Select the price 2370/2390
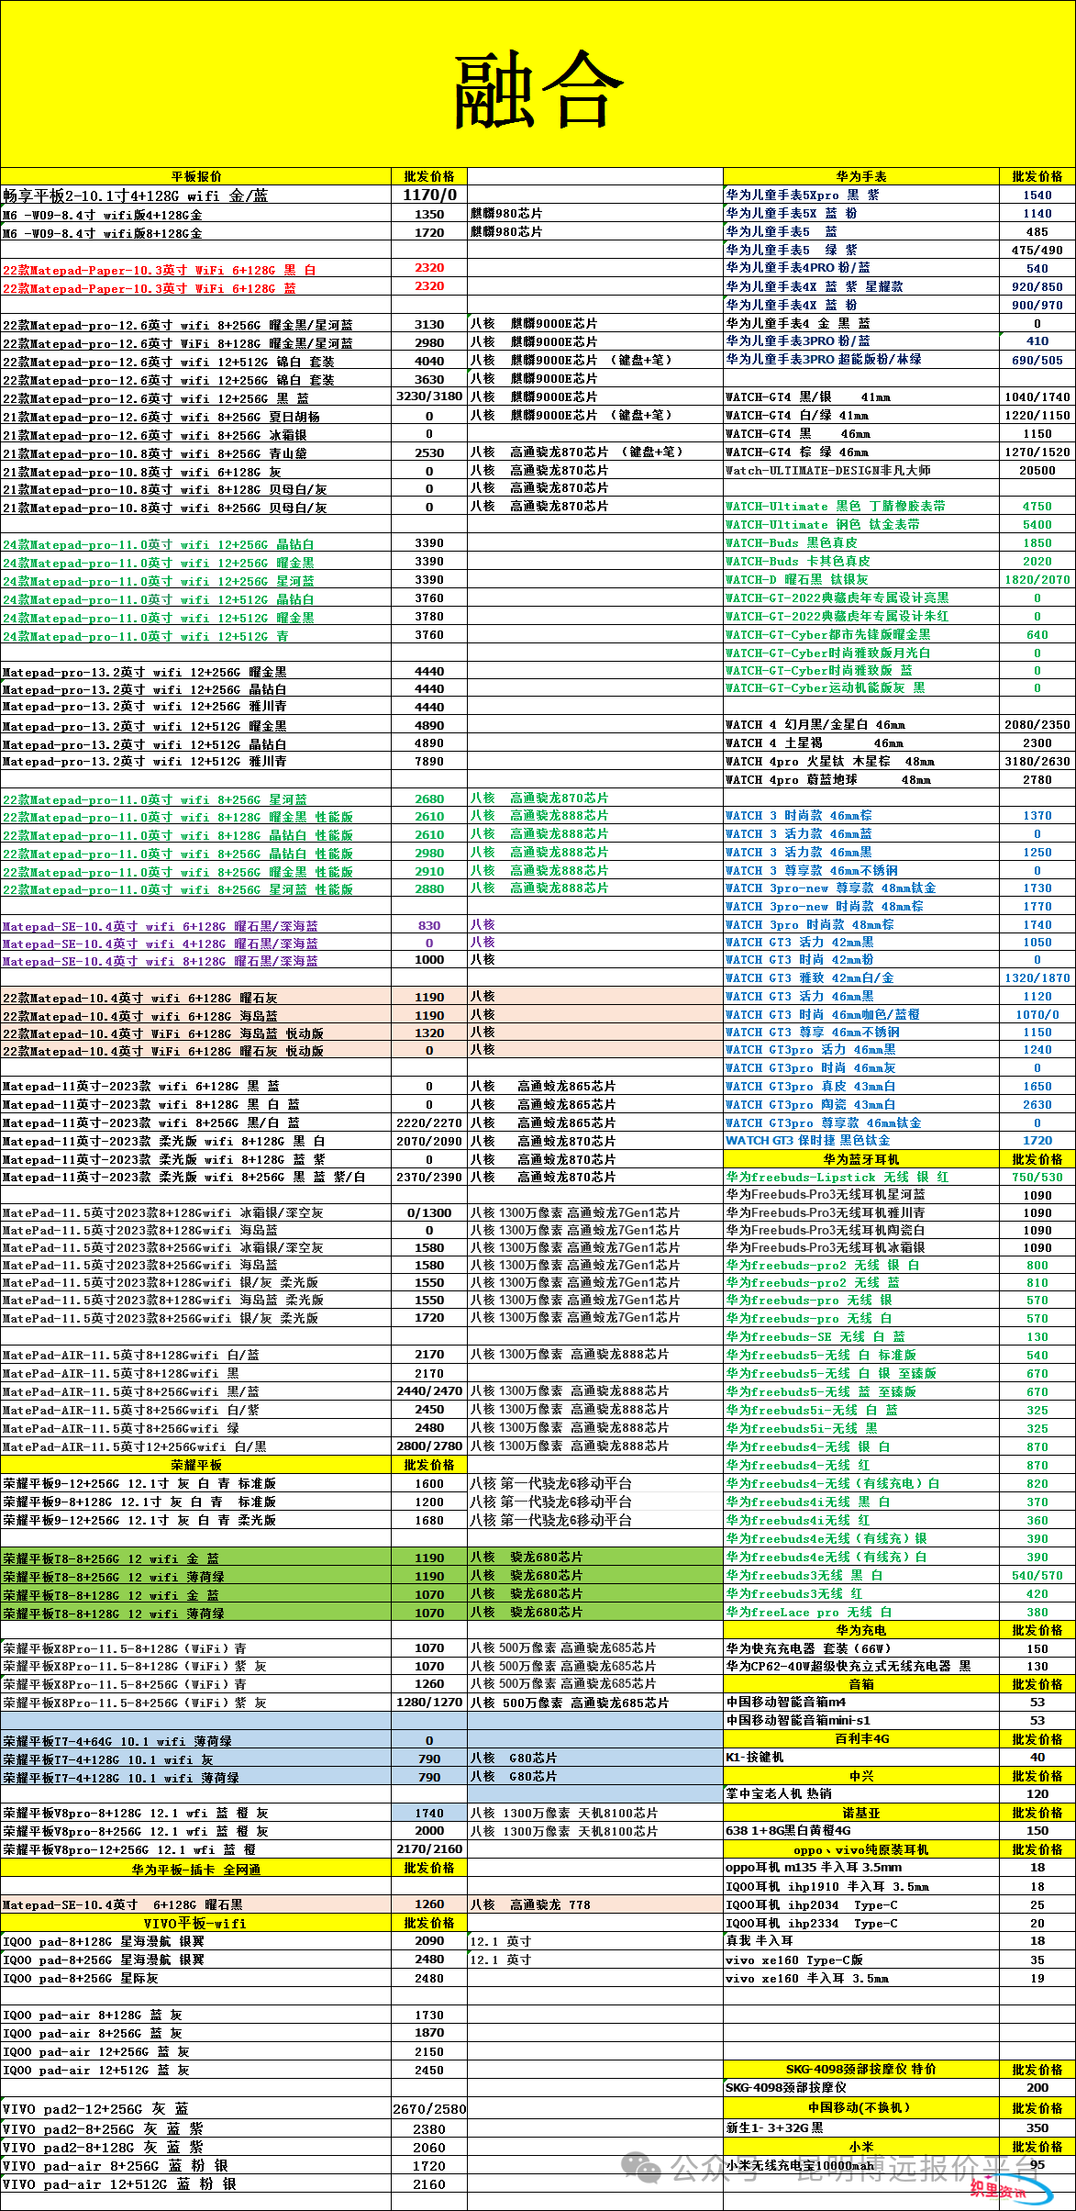Screen dimensions: 1076x2211 (x=429, y=1177)
